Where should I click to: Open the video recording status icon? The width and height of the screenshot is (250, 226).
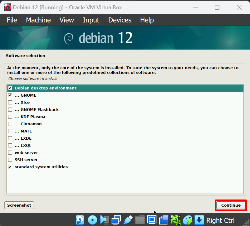coord(164,220)
